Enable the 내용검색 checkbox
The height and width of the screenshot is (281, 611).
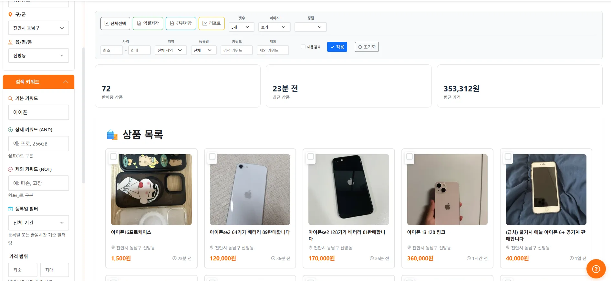(303, 47)
